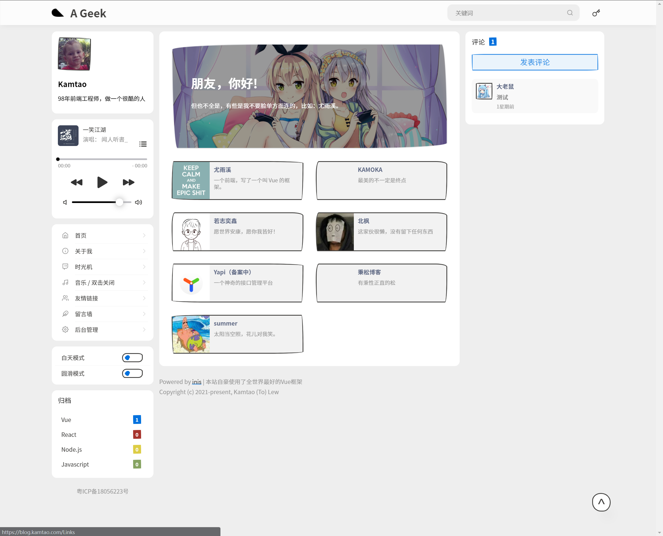Viewport: 663px width, 536px height.
Task: Click the blue Vue count badge
Action: pos(137,419)
